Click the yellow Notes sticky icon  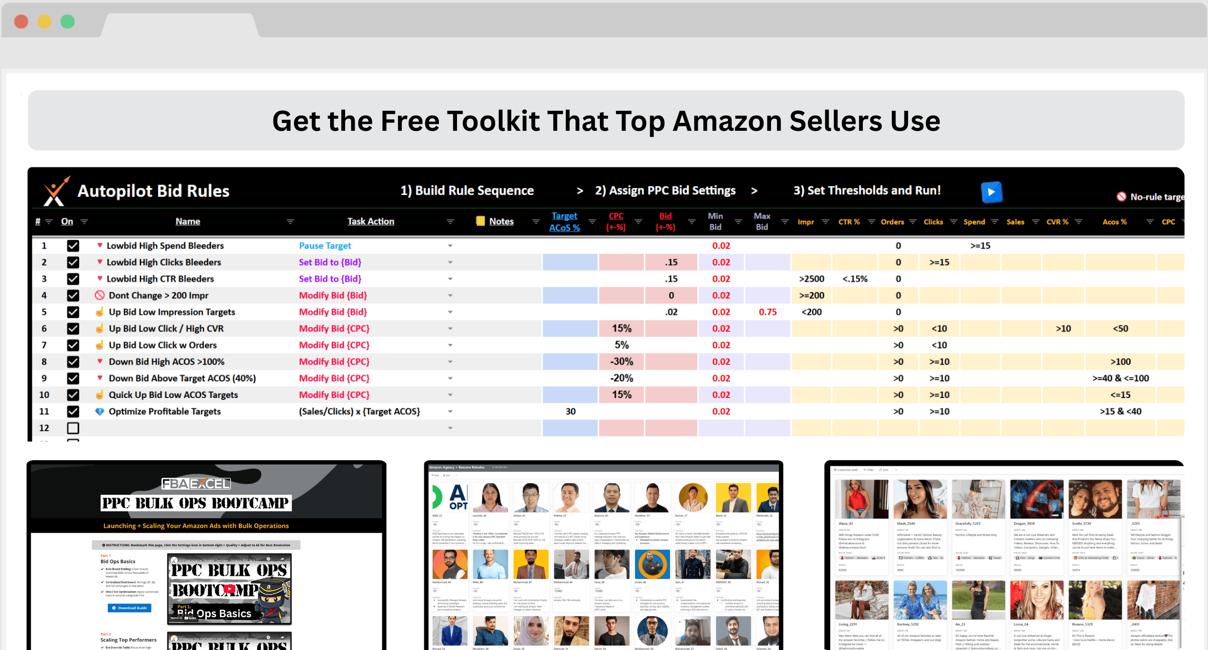480,221
